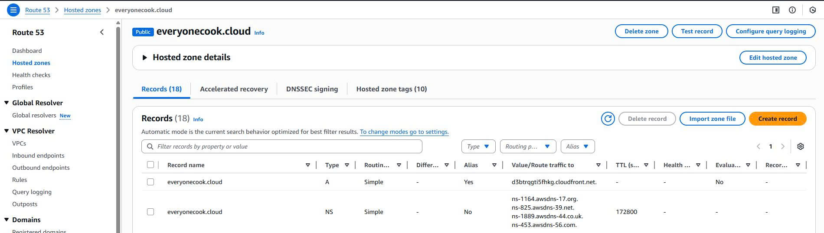Image resolution: width=824 pixels, height=233 pixels.
Task: Follow the Route 53 breadcrumb link
Action: click(37, 10)
